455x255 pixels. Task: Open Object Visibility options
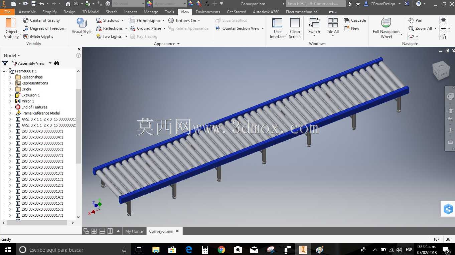pos(11,28)
